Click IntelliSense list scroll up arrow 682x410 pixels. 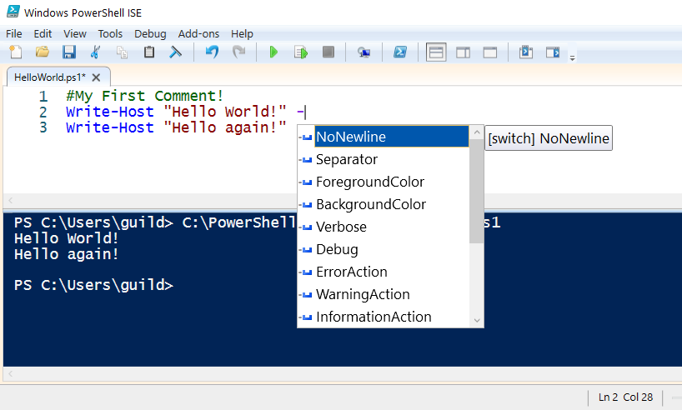(477, 132)
